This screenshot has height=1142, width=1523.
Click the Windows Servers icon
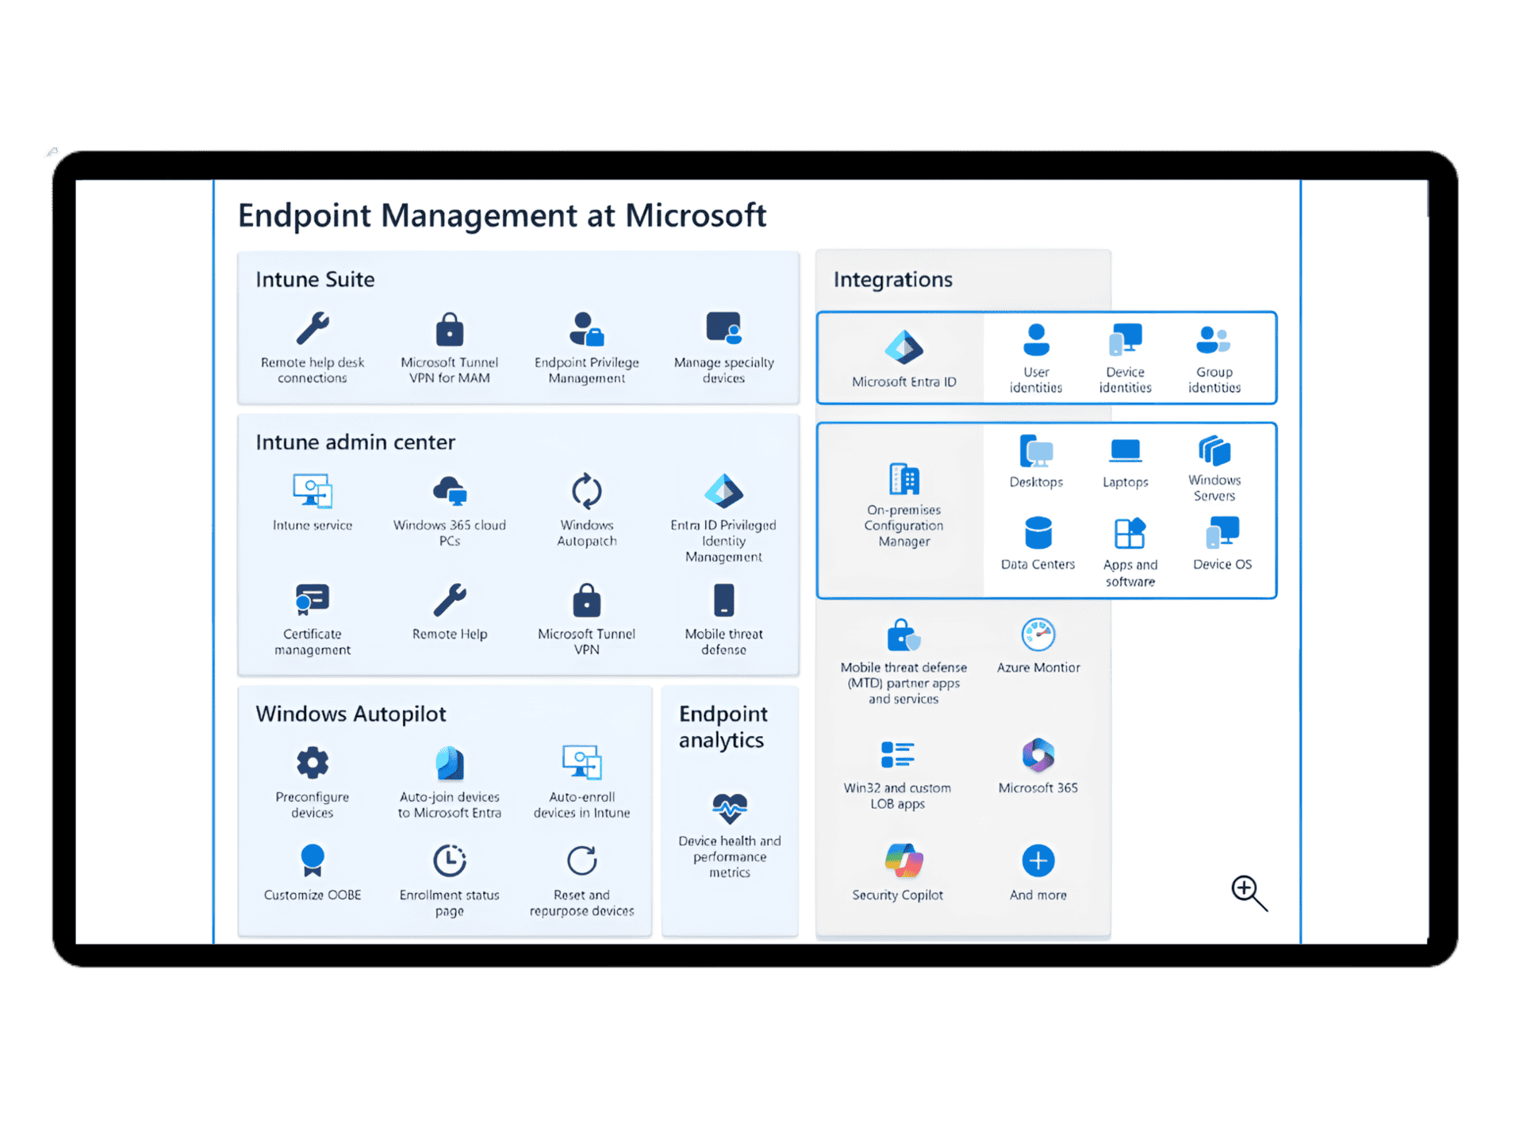(1214, 450)
